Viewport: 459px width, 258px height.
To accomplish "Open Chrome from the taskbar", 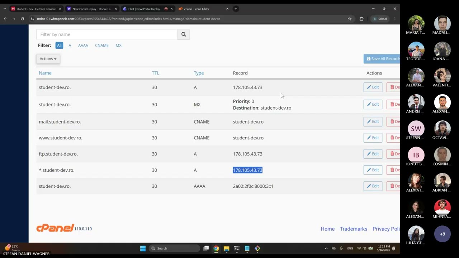I will coord(216,248).
